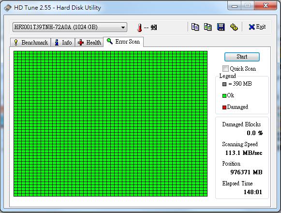Image resolution: width=281 pixels, height=213 pixels.
Task: Click the red cross Health tab icon
Action: tap(81, 43)
